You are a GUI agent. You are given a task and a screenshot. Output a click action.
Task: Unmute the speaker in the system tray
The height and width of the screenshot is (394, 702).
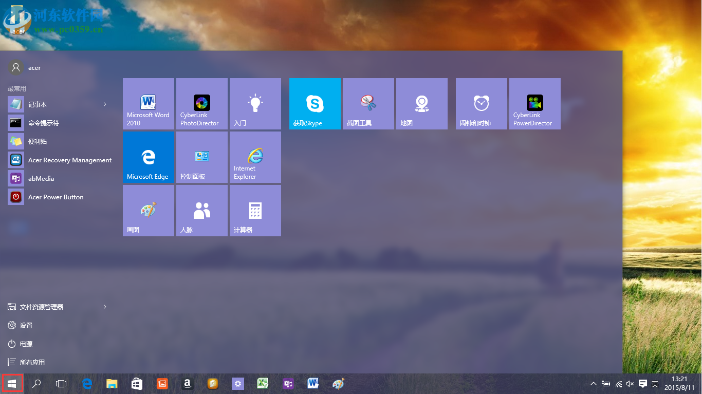(630, 384)
